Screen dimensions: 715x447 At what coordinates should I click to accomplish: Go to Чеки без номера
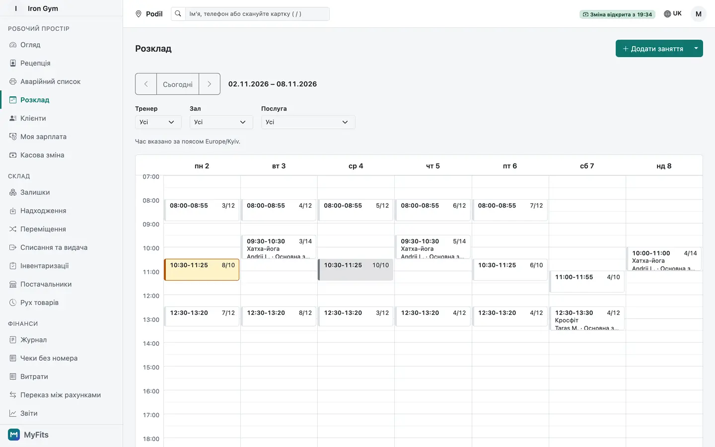click(x=61, y=358)
